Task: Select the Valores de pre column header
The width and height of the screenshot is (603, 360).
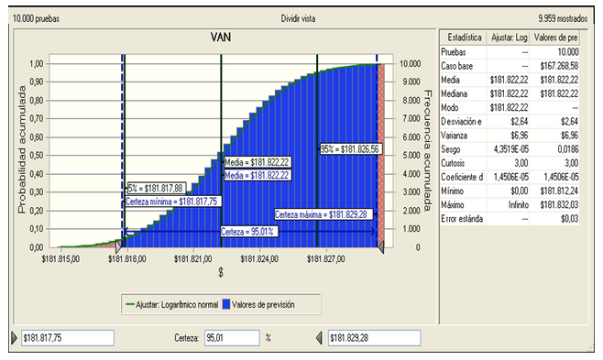Action: click(555, 38)
